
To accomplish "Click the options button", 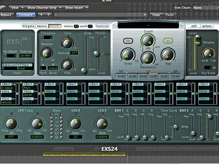I will (207, 26).
